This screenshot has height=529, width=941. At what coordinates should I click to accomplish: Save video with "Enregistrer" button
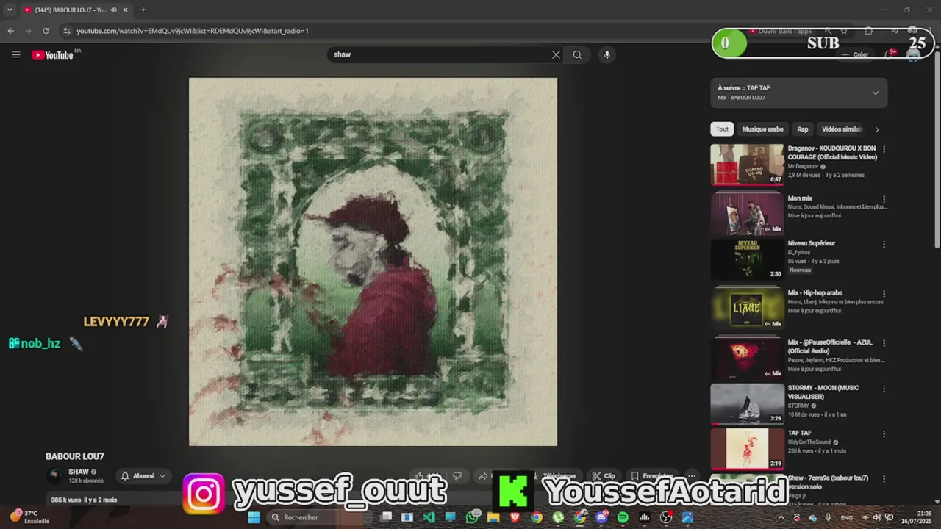(x=651, y=476)
